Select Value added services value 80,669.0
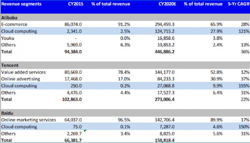 [x=73, y=72]
